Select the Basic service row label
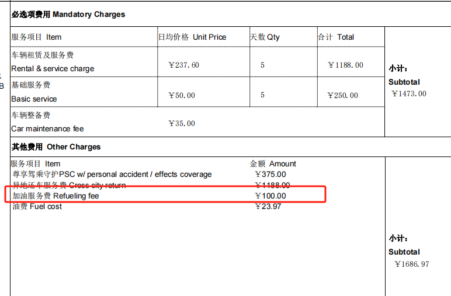The image size is (451, 296). click(x=34, y=99)
